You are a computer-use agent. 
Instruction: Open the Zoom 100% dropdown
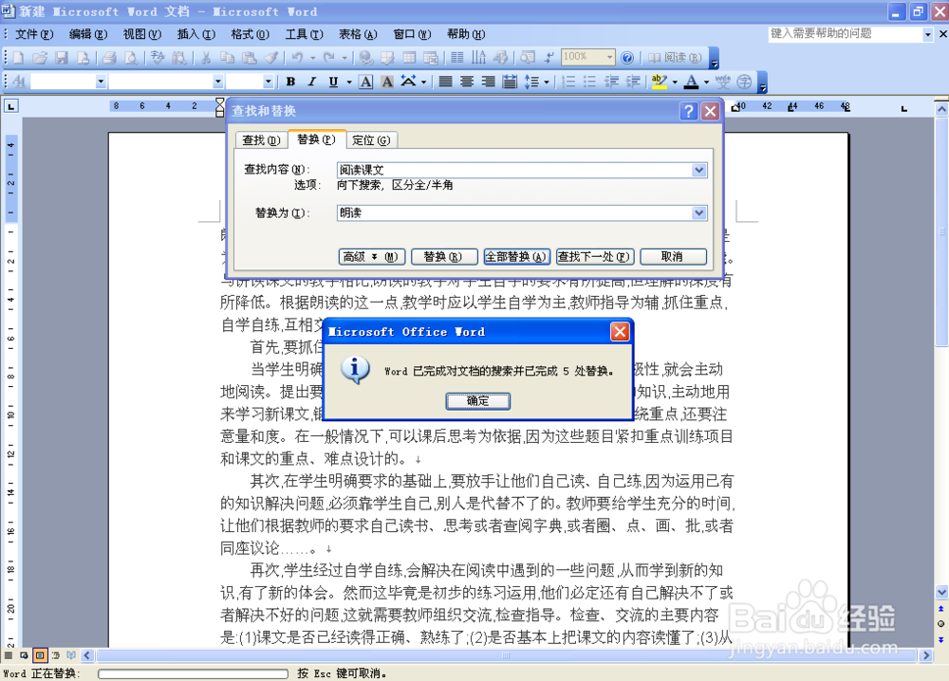pos(609,58)
